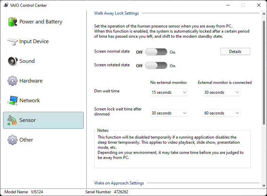Click the vertical scrollbar thumb
The width and height of the screenshot is (267, 196).
(x=264, y=73)
